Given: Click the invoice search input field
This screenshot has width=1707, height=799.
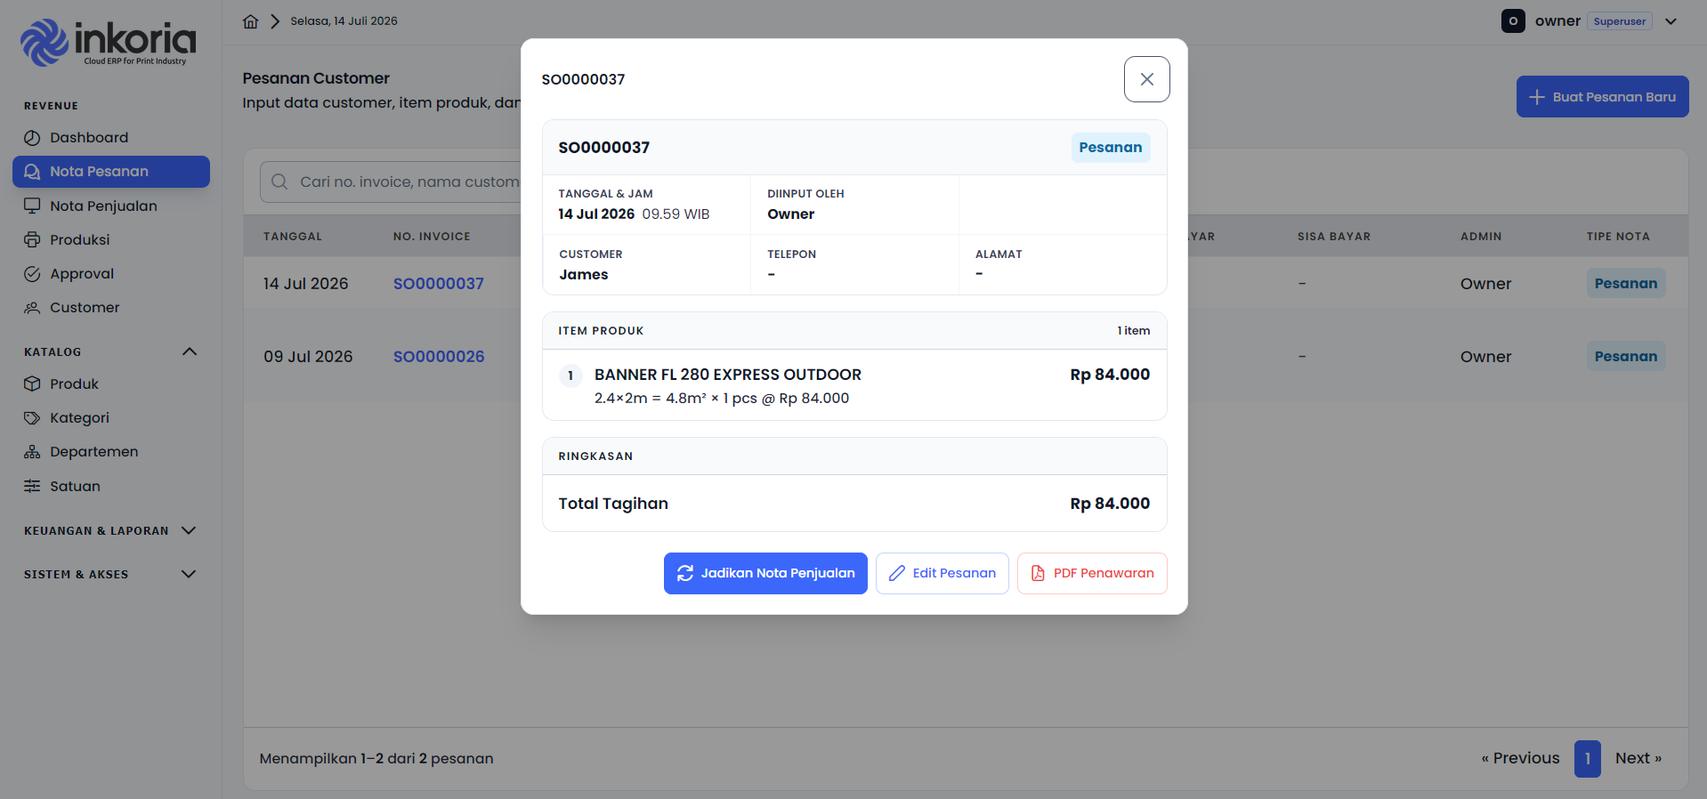Looking at the screenshot, I should (x=392, y=182).
